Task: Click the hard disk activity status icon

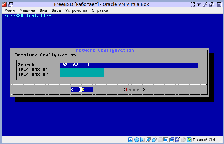Action: (130, 140)
